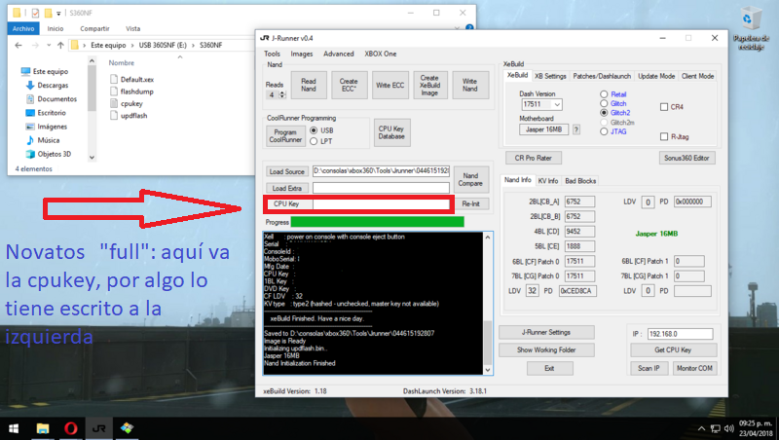The width and height of the screenshot is (779, 440).
Task: Open CPU Key Database
Action: point(391,132)
